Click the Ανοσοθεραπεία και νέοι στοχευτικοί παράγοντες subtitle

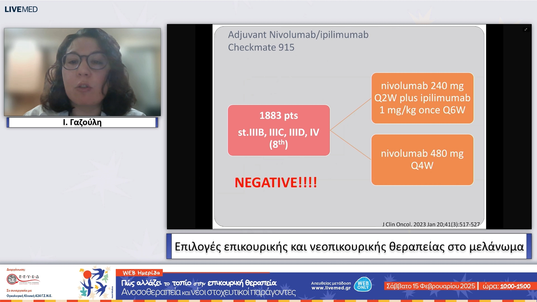coord(208,292)
